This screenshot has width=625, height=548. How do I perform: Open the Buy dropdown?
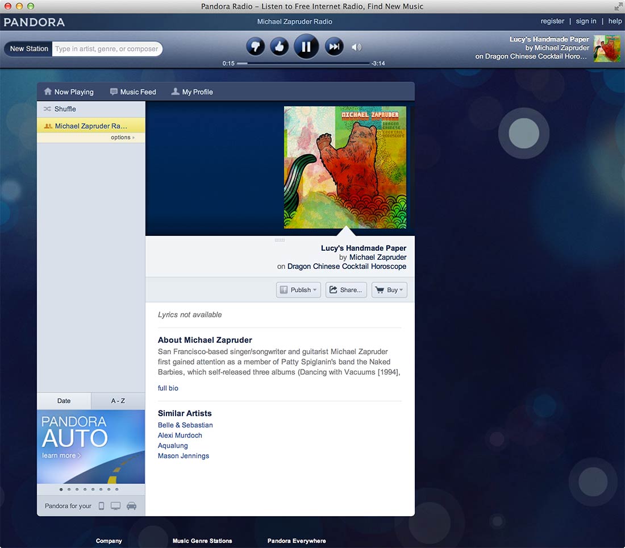pos(389,290)
